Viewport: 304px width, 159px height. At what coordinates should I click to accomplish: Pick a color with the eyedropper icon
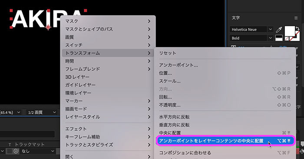click(279, 30)
